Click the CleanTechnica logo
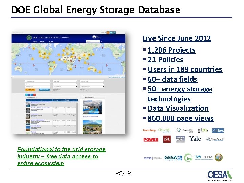The image size is (244, 183). (165, 130)
